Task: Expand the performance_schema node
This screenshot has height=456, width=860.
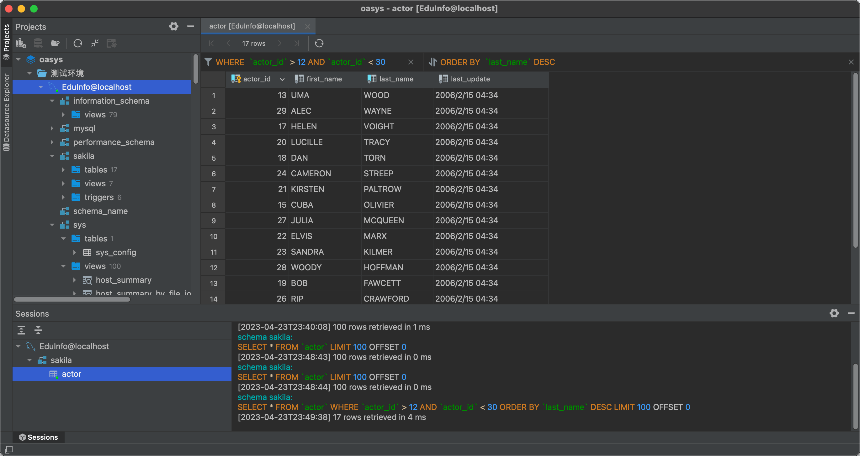Action: (x=52, y=142)
